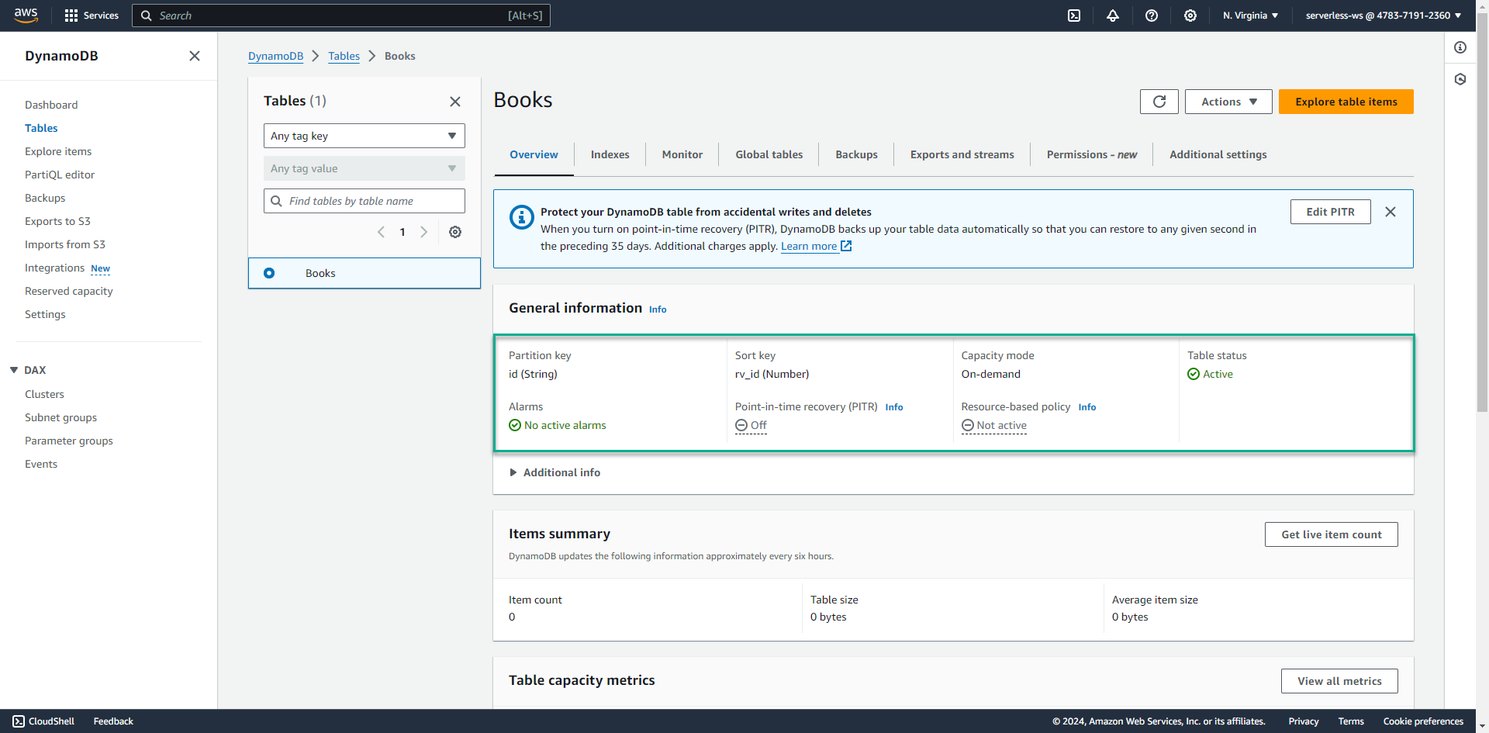The width and height of the screenshot is (1489, 733).
Task: Open the Global tables tab
Action: tap(769, 154)
